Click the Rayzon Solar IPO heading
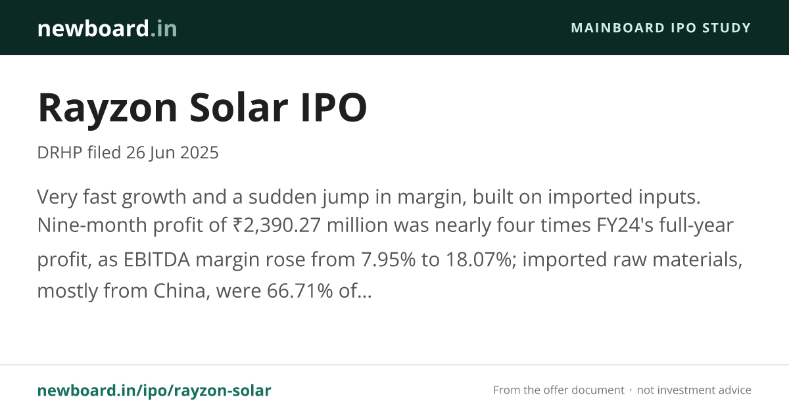Viewport: 789px width, 414px height. (202, 108)
